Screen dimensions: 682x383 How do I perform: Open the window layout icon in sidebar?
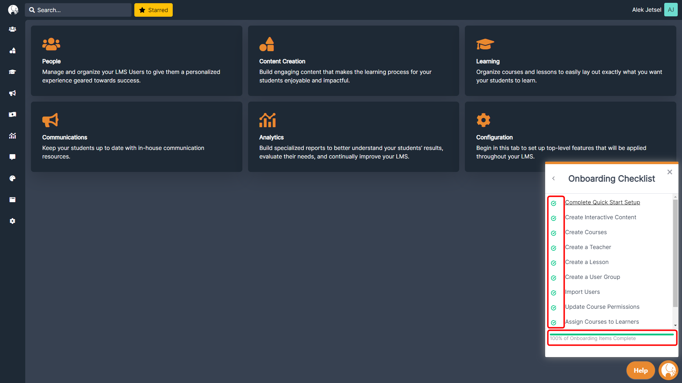[12, 200]
